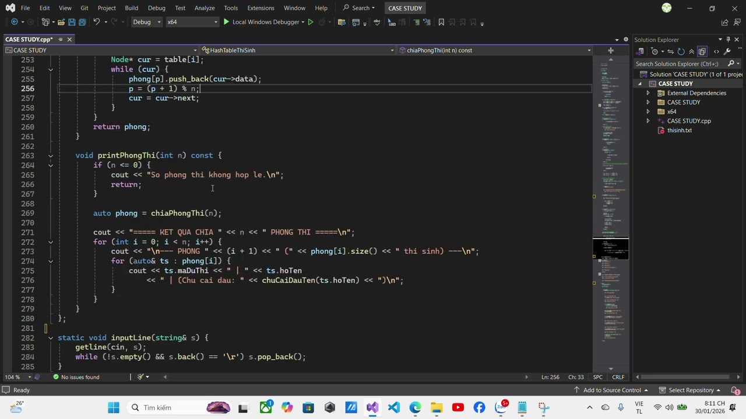The height and width of the screenshot is (419, 746).
Task: Click the View Code icon in Solution Explorer
Action: tap(716, 51)
